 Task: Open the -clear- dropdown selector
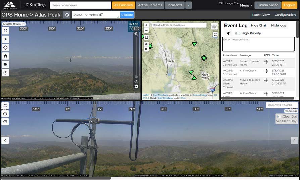(x=80, y=15)
